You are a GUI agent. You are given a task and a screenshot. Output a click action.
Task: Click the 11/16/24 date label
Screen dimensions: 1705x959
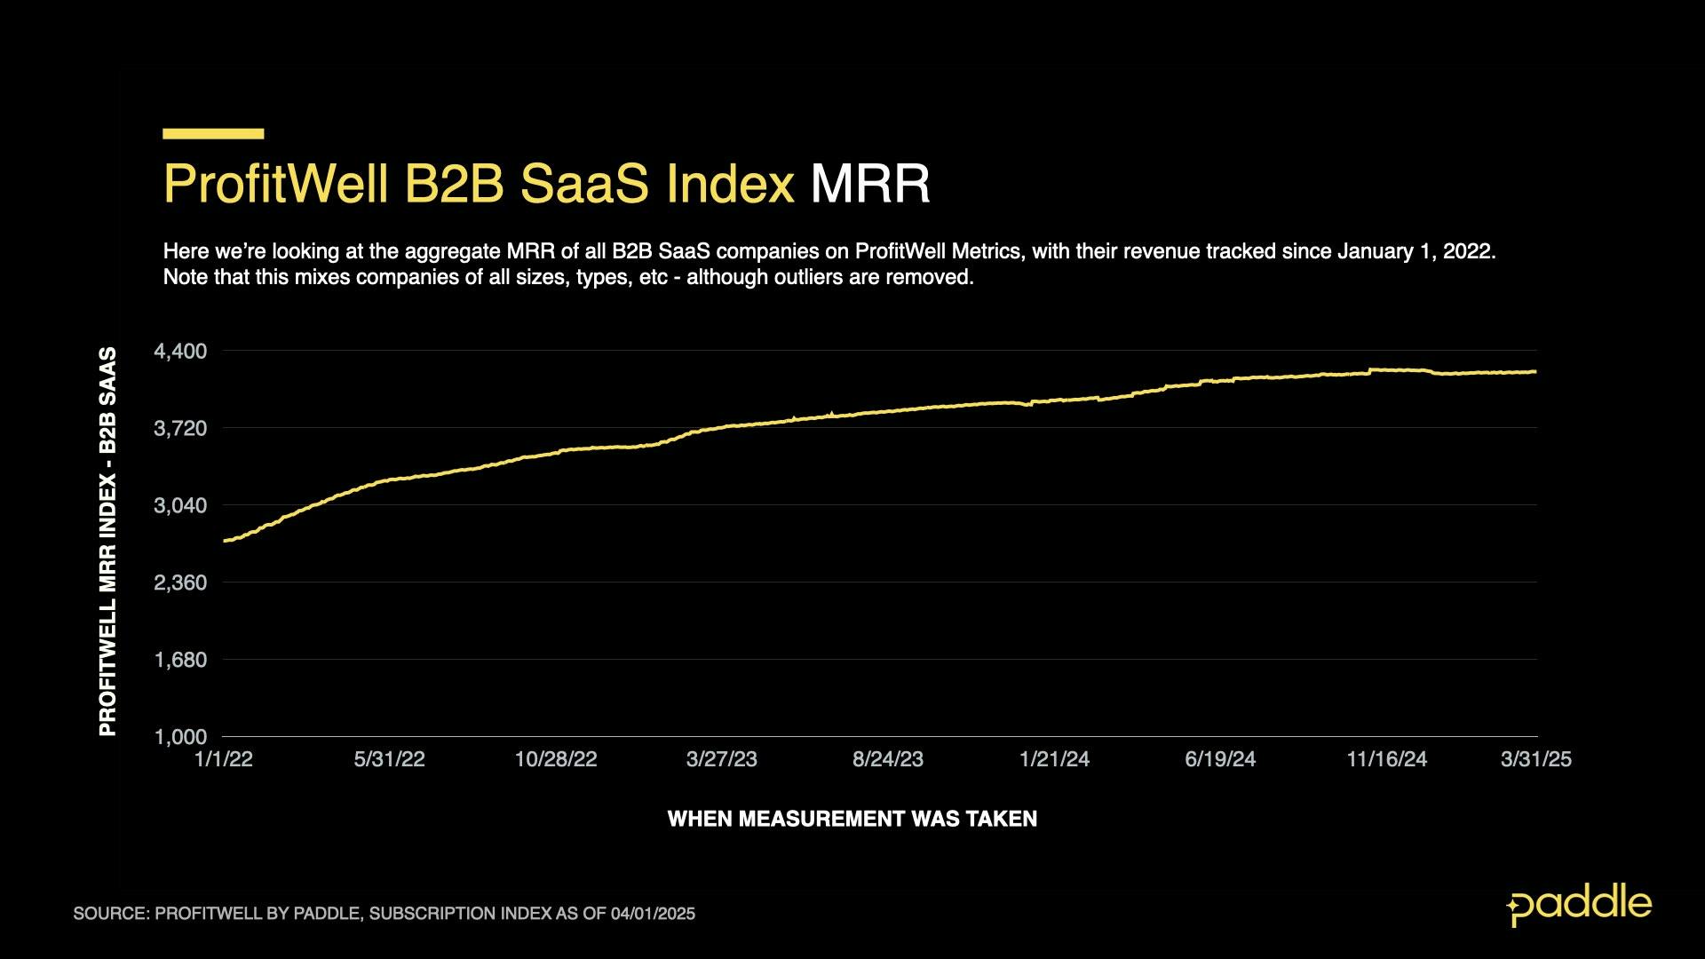point(1387,759)
